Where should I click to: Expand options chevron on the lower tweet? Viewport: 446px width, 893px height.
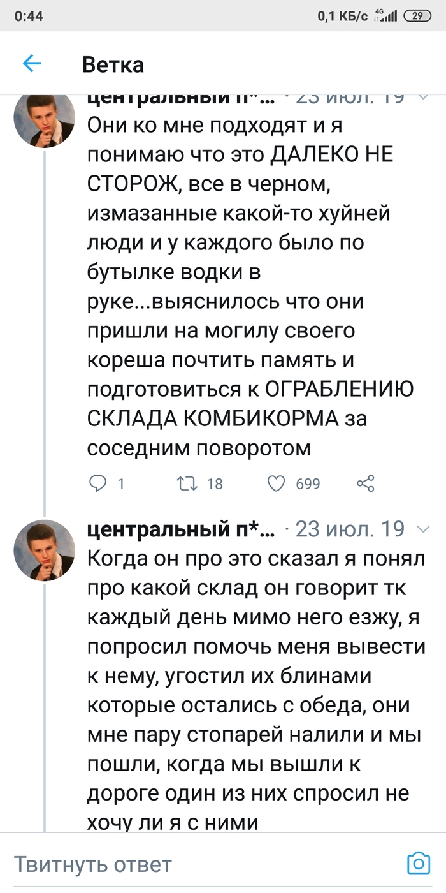422,529
